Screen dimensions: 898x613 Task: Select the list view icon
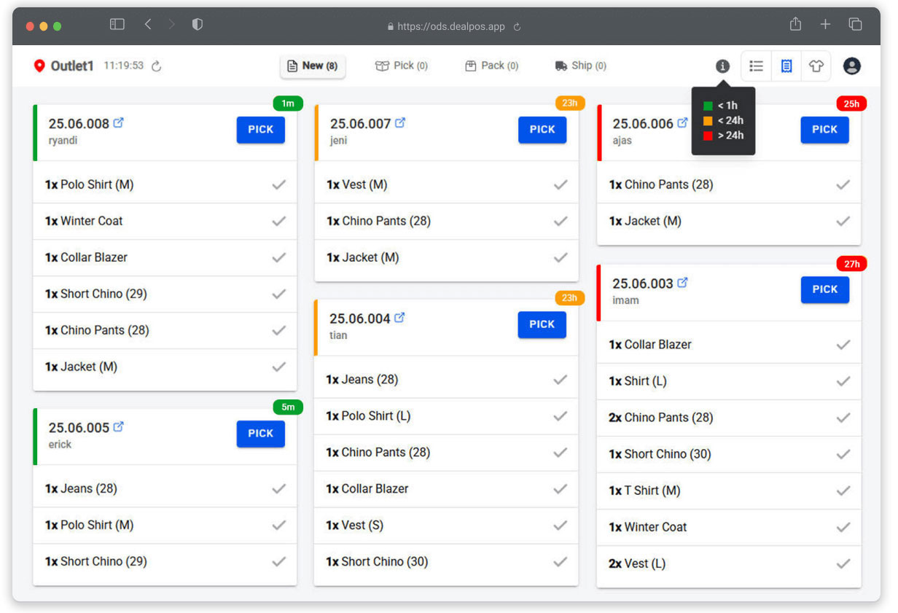pos(756,66)
